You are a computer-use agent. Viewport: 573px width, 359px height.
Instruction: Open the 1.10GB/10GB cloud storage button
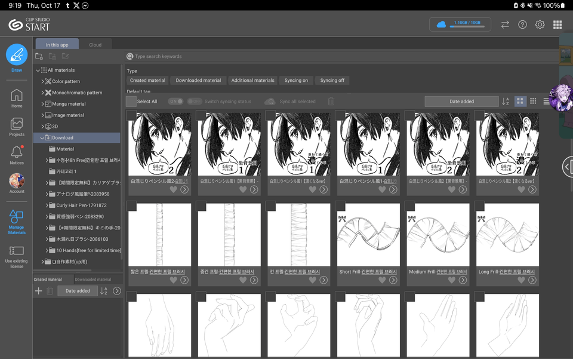pos(459,24)
